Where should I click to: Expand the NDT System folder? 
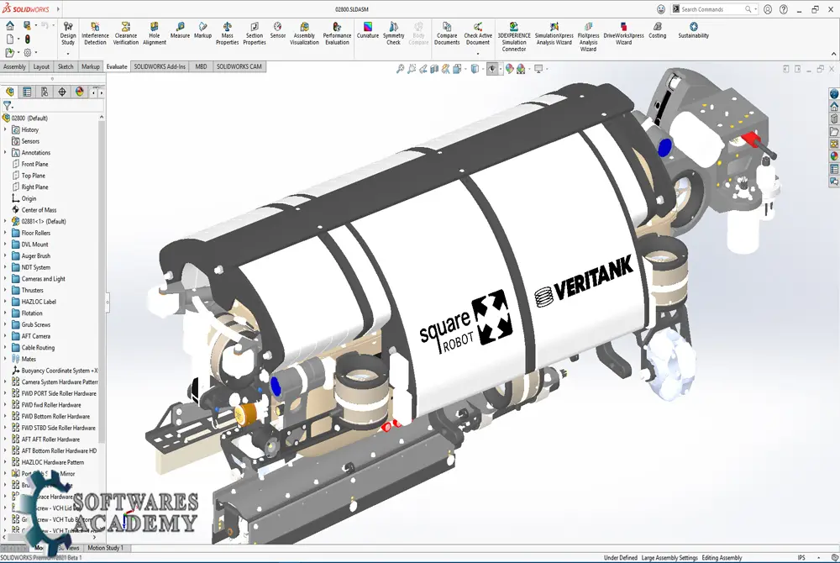(x=5, y=267)
